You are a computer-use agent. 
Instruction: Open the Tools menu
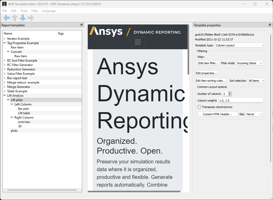[24, 11]
